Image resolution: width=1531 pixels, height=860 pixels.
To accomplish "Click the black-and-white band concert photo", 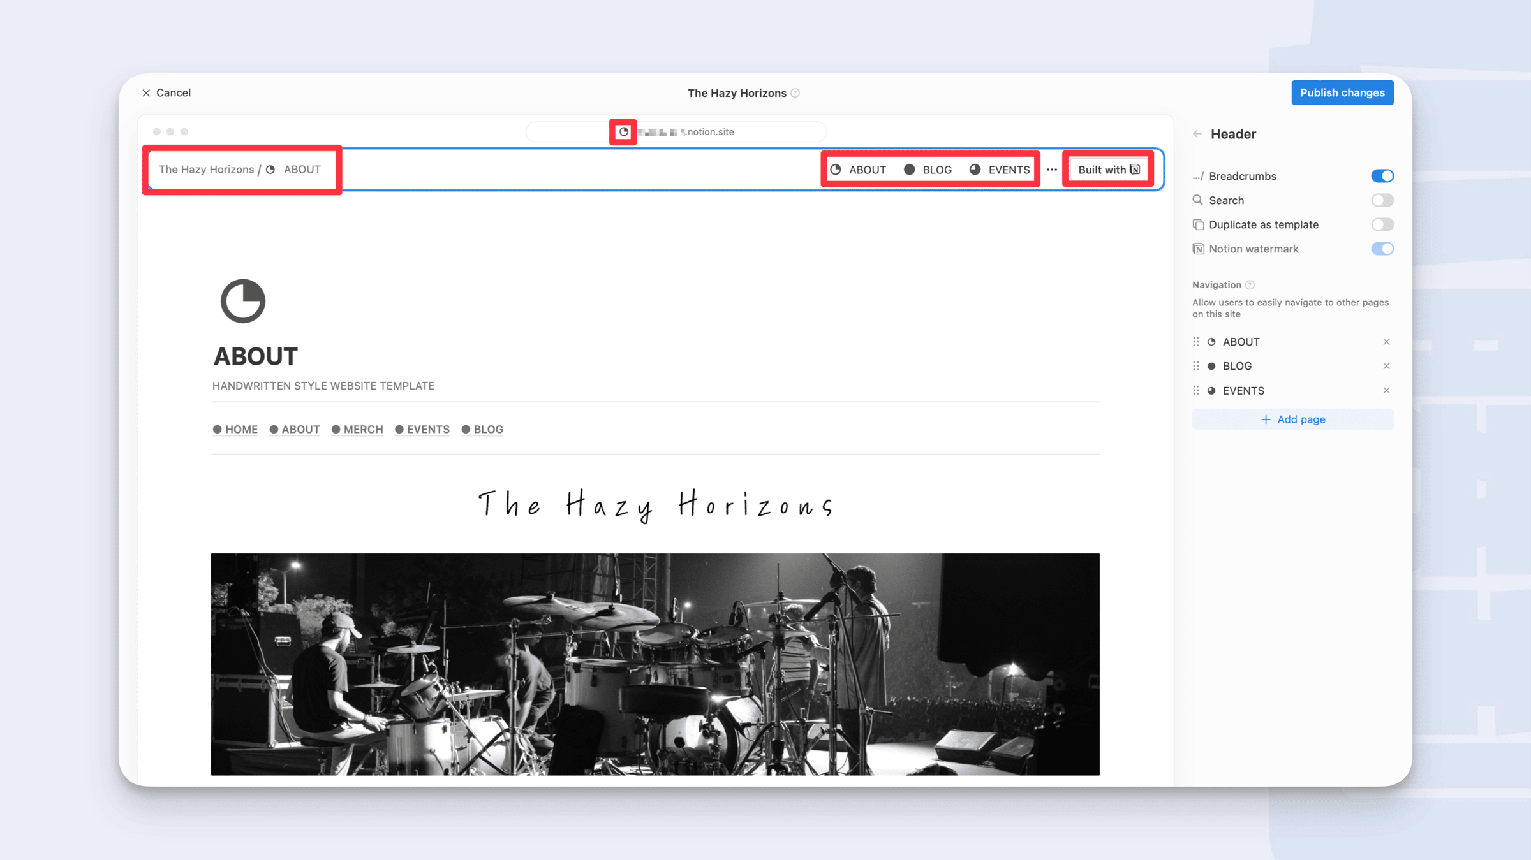I will tap(655, 664).
